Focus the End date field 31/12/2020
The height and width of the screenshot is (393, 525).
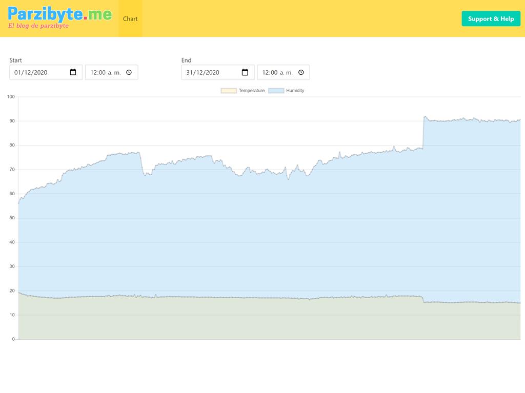[218, 72]
